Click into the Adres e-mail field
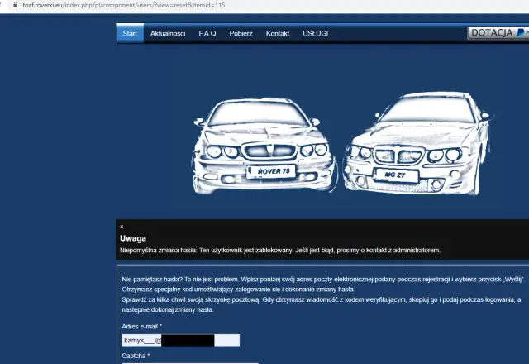The height and width of the screenshot is (364, 529). [180, 340]
